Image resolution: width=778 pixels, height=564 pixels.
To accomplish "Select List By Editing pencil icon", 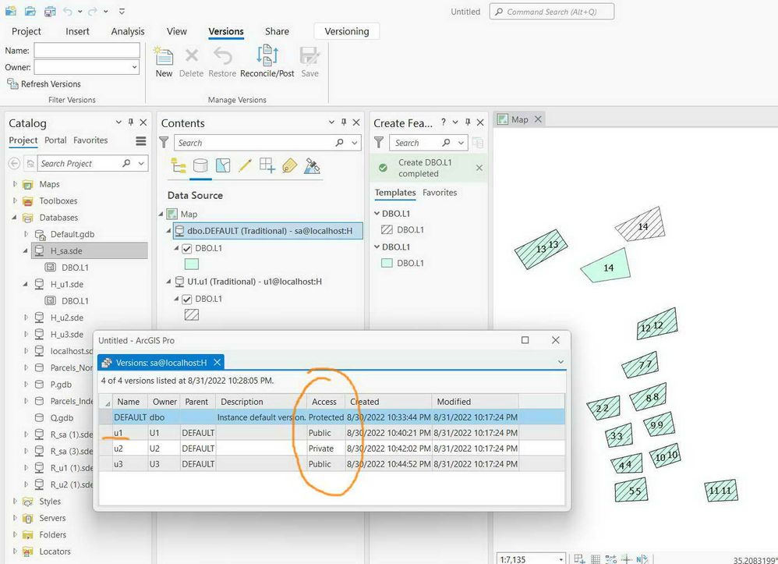I will click(245, 165).
